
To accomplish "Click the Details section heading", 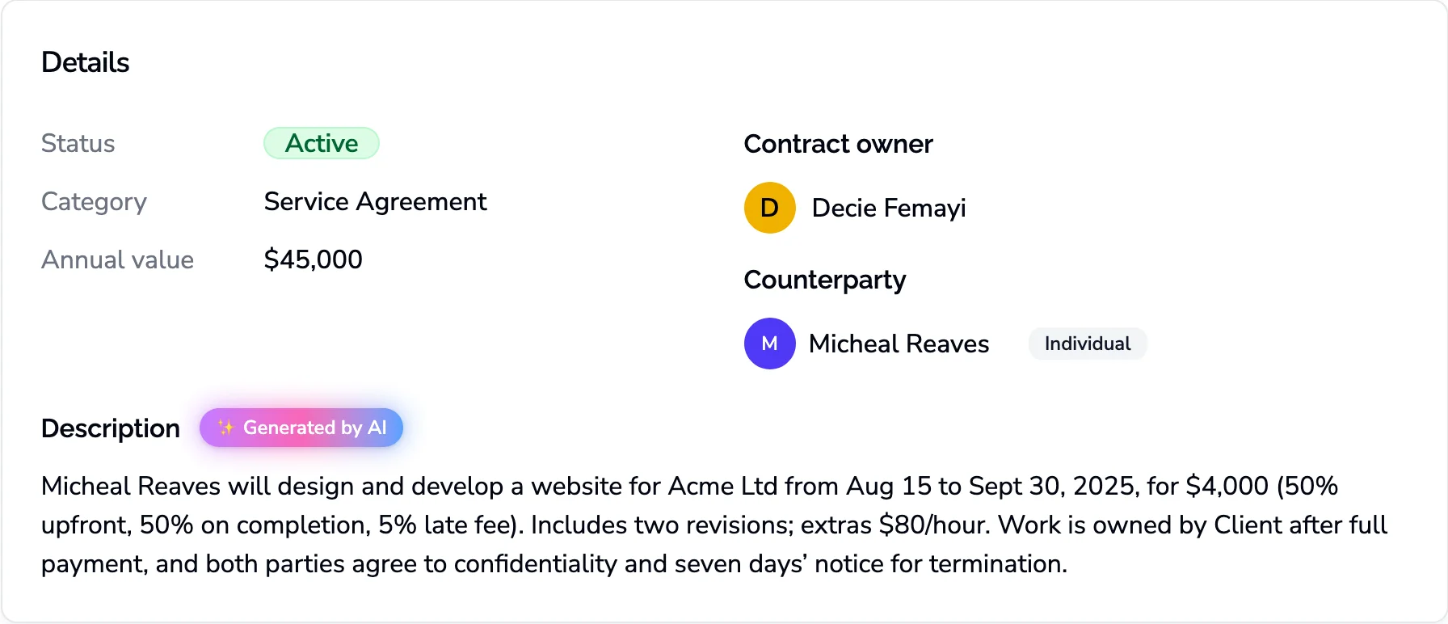I will [x=85, y=62].
